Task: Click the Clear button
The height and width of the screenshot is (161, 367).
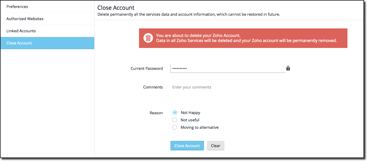Action: [216, 146]
